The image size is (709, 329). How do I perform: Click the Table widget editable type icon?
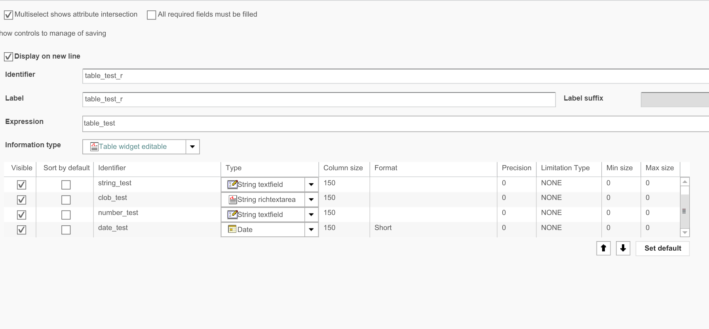(x=94, y=147)
